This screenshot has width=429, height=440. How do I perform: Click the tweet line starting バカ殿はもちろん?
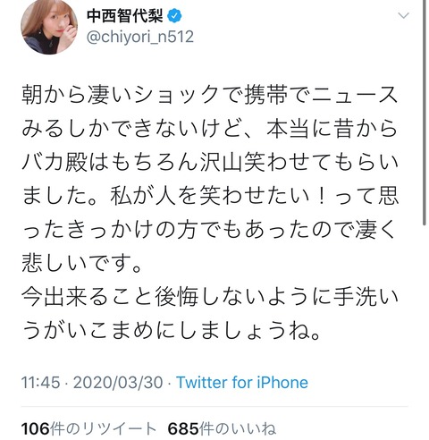point(210,163)
